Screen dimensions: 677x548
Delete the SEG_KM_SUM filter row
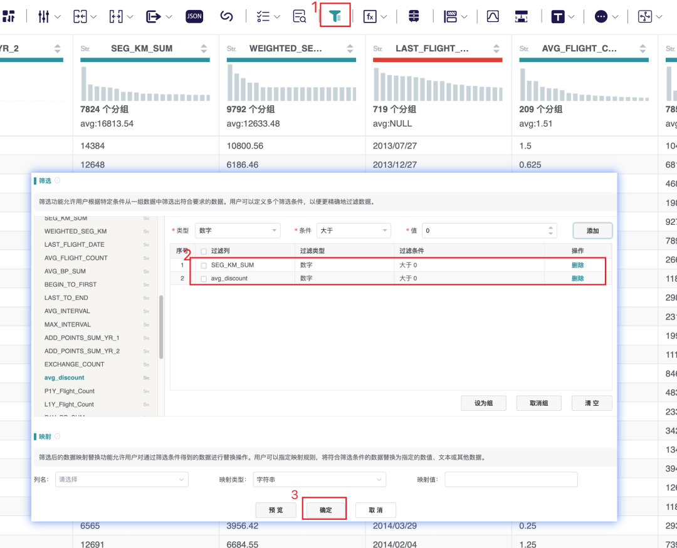(x=577, y=266)
